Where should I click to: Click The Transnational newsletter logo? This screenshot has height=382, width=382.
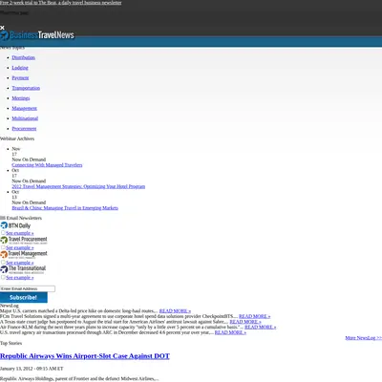23,269
